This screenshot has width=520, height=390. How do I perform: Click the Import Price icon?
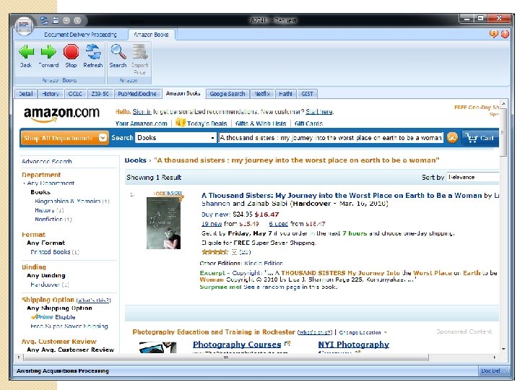click(x=139, y=59)
